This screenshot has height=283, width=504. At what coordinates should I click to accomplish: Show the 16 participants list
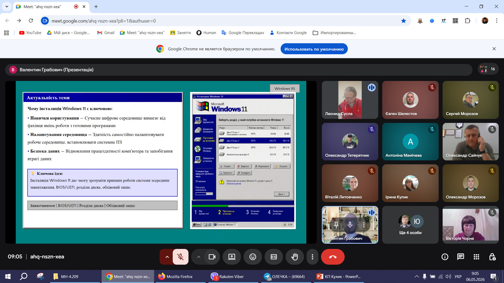tap(488, 69)
